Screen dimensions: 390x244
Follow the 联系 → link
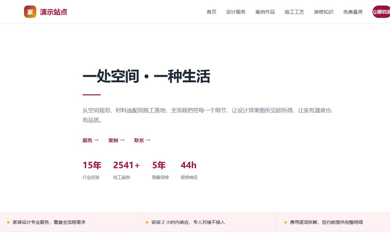pyautogui.click(x=142, y=141)
